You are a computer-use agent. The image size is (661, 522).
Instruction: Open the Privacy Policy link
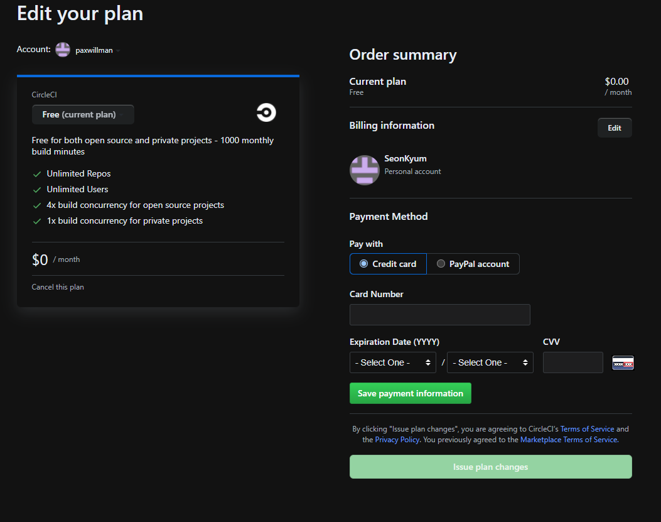(397, 440)
